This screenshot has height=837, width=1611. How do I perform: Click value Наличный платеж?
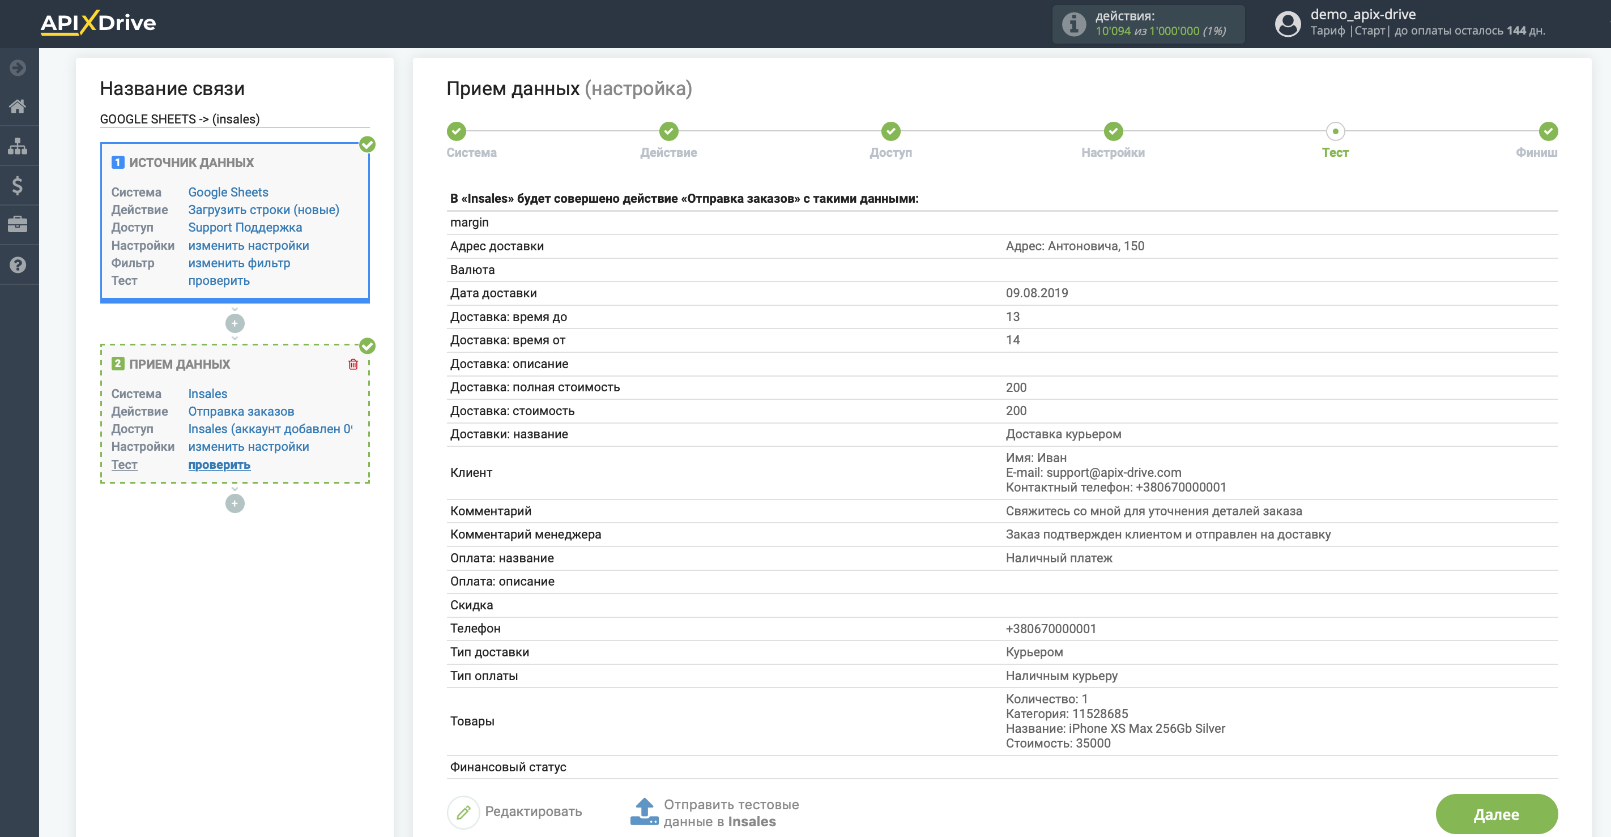pos(1059,558)
